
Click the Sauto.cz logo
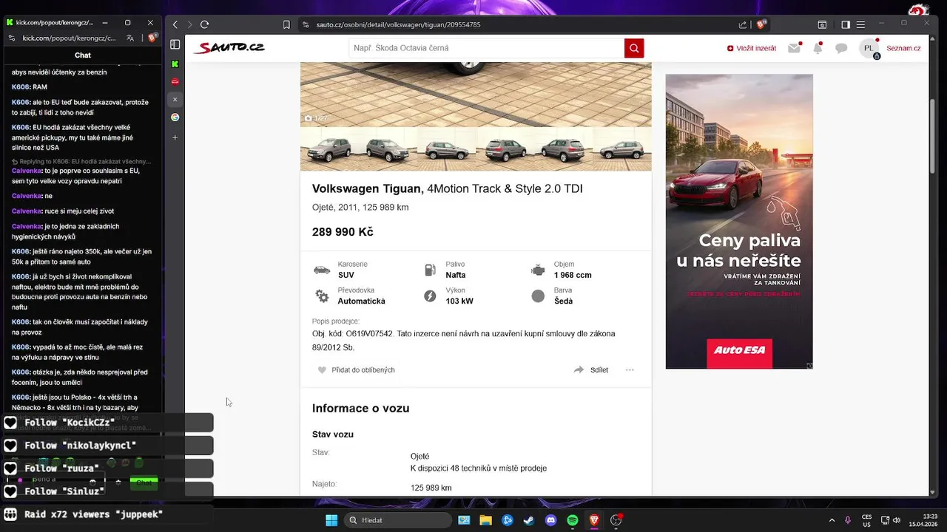click(229, 48)
